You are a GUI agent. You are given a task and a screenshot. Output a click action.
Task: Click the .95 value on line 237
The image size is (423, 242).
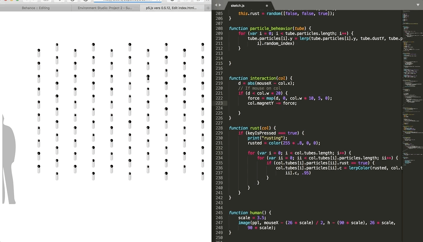[x=305, y=173]
